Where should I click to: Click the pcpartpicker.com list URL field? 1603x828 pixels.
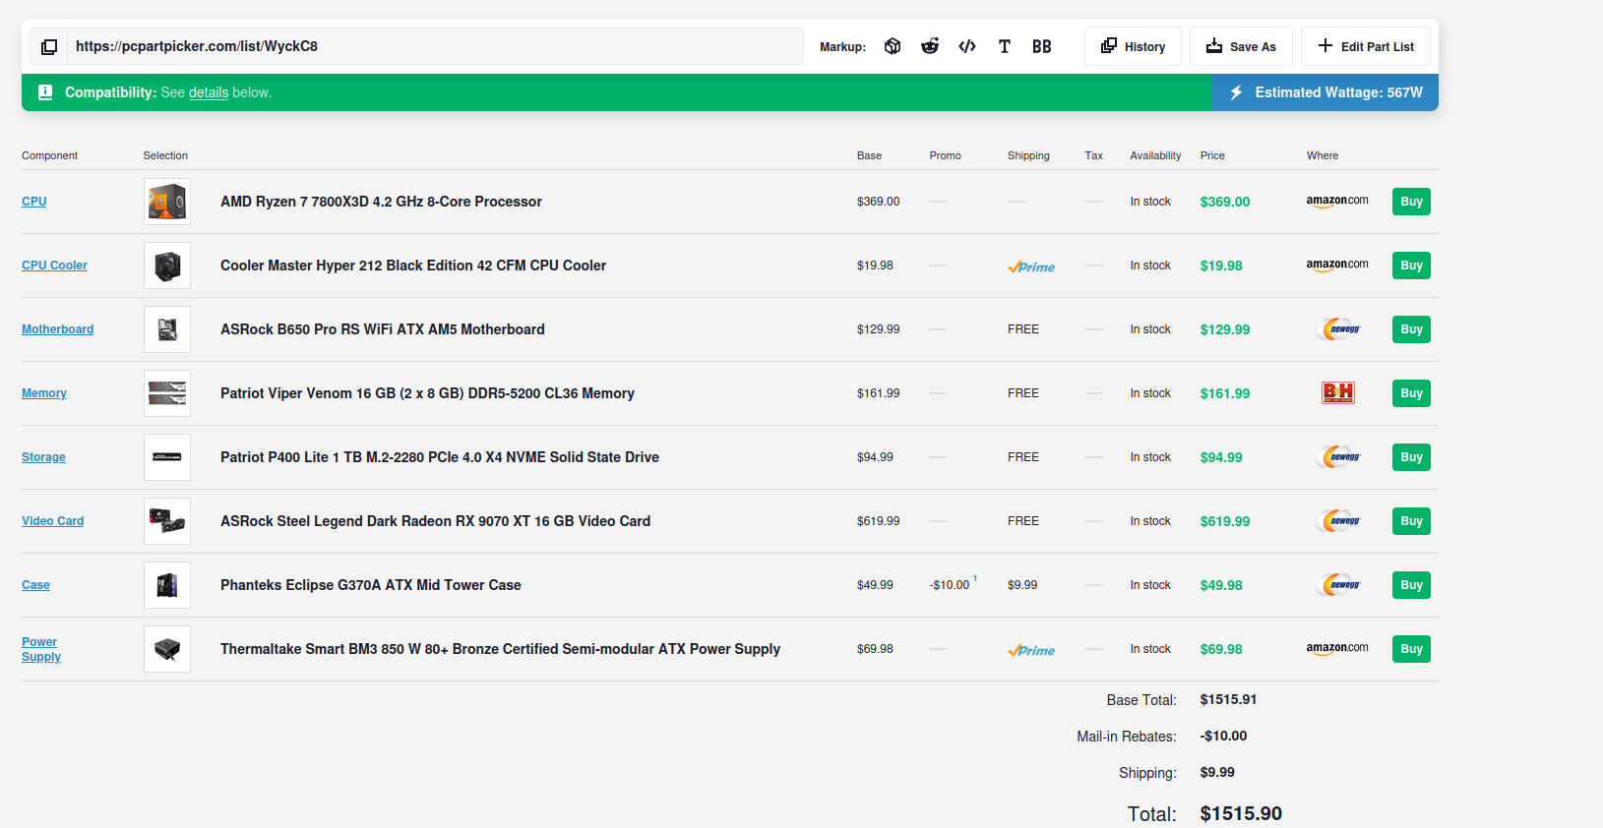coord(435,46)
